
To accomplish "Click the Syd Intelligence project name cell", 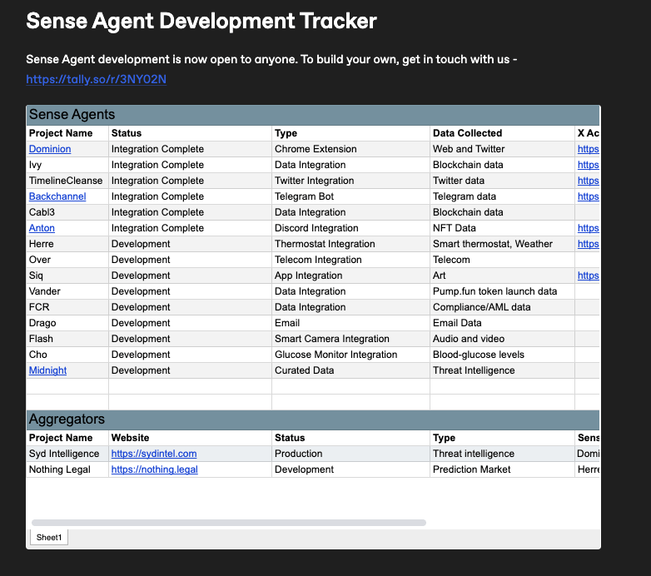I will pyautogui.click(x=64, y=454).
